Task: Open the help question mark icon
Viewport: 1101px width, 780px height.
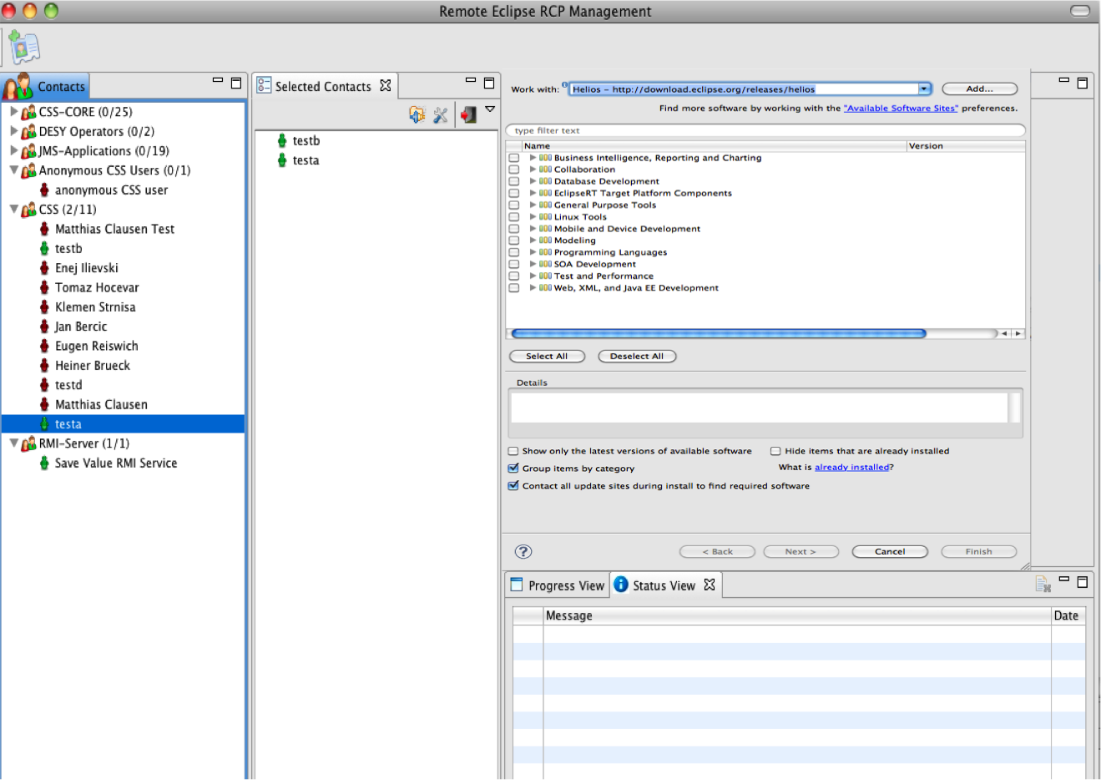Action: pyautogui.click(x=523, y=551)
